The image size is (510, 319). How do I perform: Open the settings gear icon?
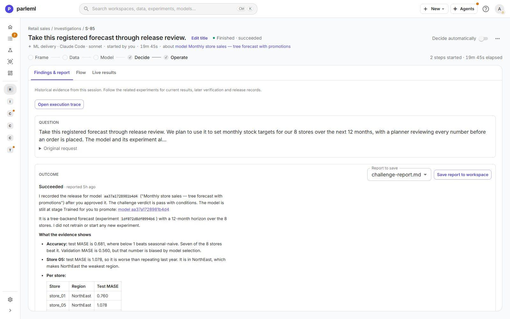pos(10,300)
